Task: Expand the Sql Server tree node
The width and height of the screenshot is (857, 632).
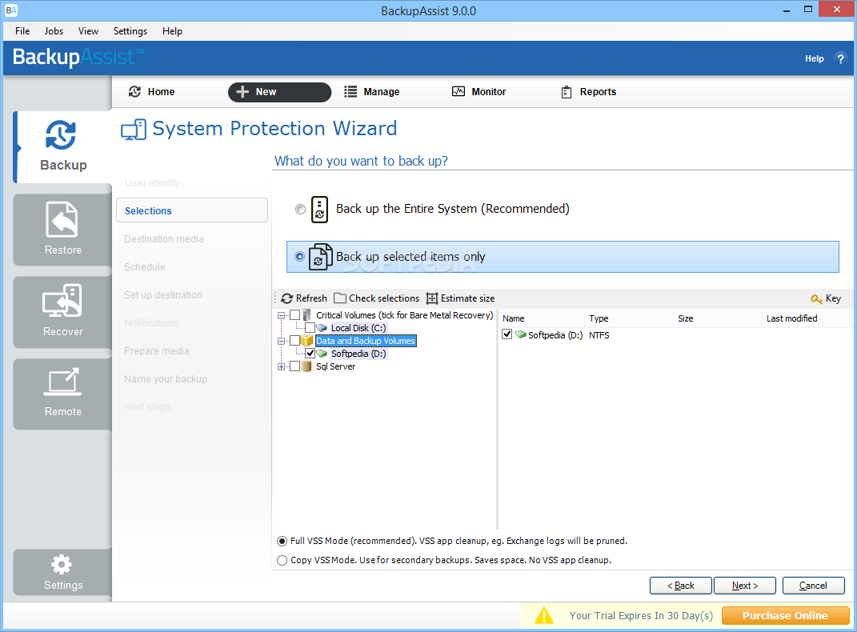Action: coord(281,366)
